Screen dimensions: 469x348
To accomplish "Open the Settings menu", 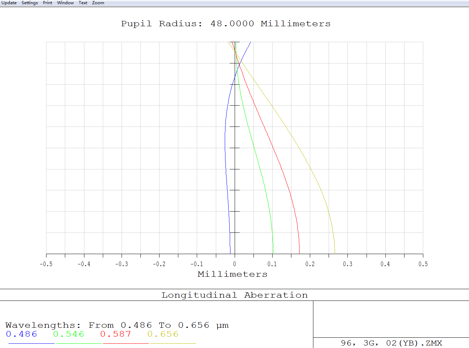I will pyautogui.click(x=29, y=3).
